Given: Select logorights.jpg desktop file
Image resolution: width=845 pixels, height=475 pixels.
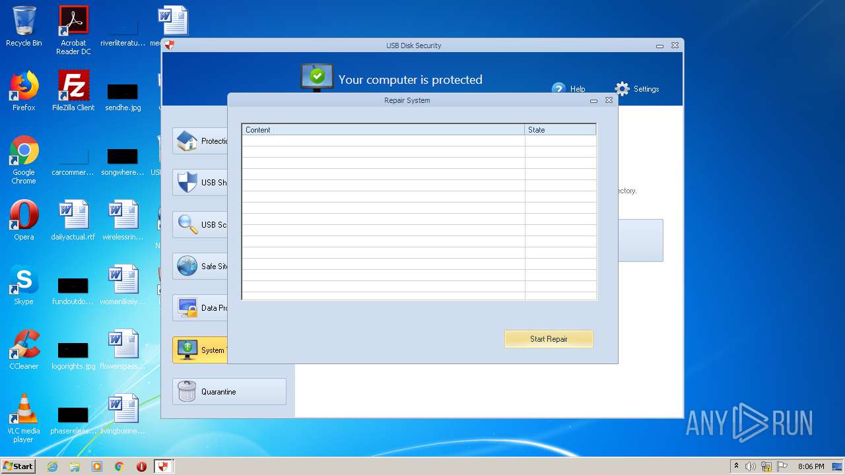Looking at the screenshot, I should point(73,356).
